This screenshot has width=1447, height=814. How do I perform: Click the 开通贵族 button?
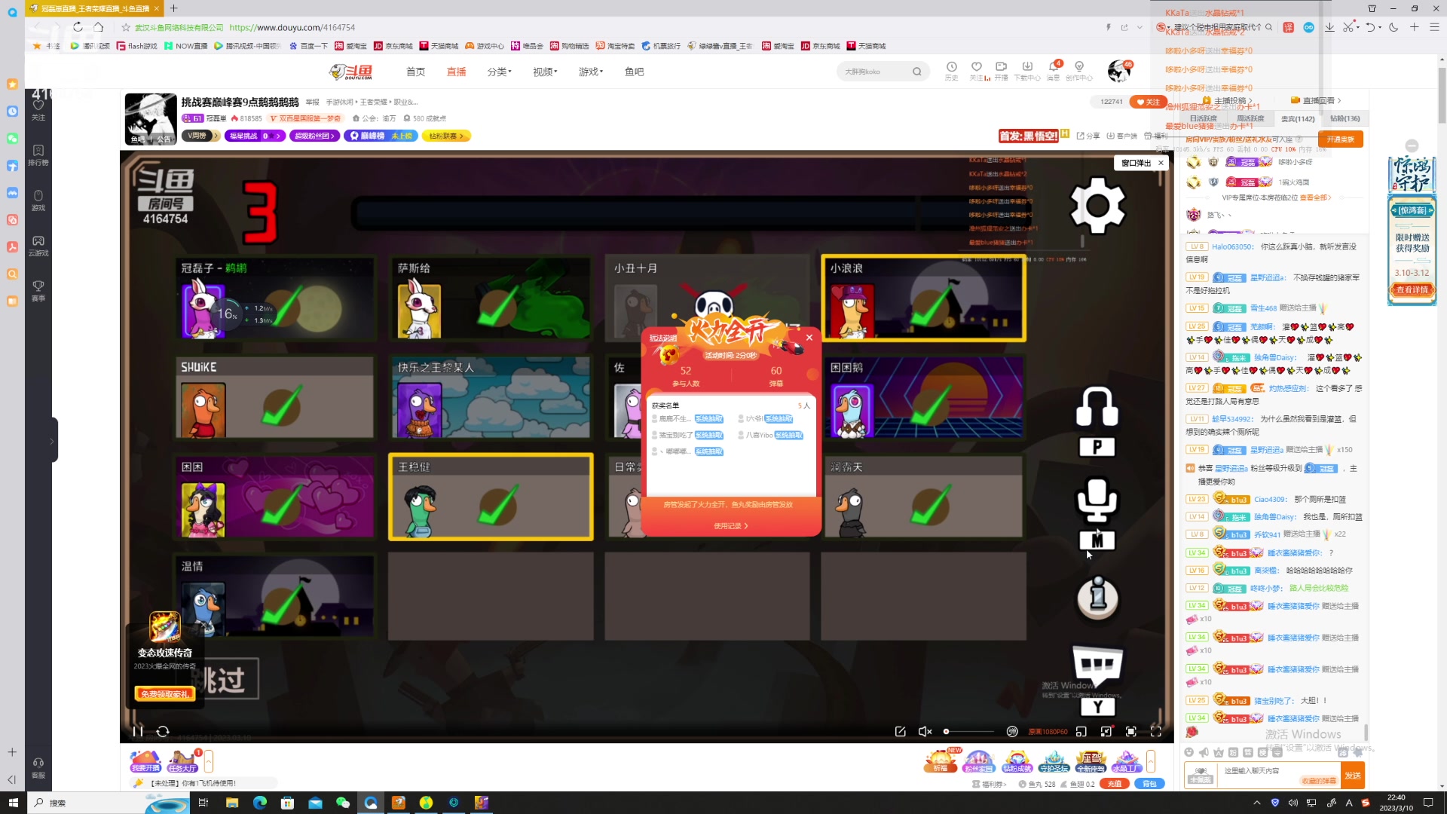pyautogui.click(x=1341, y=139)
